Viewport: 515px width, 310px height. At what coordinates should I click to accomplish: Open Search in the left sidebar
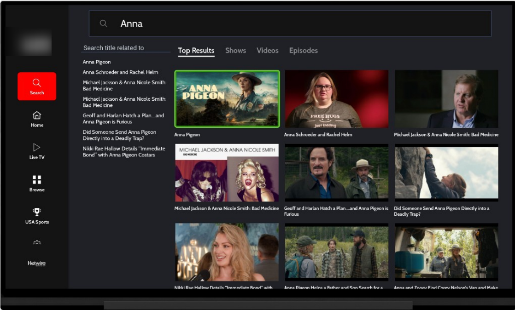tap(37, 86)
